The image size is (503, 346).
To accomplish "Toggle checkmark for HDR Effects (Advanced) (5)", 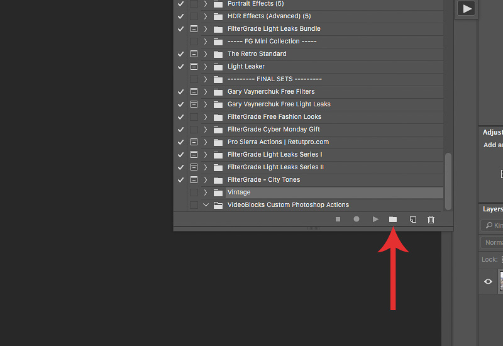I will (180, 16).
